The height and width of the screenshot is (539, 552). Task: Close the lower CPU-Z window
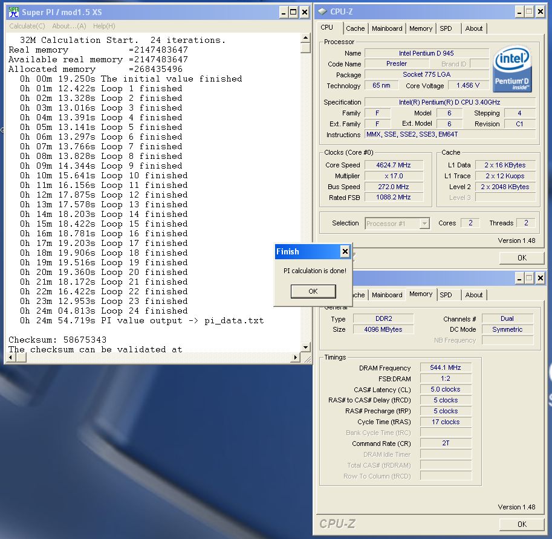point(540,279)
